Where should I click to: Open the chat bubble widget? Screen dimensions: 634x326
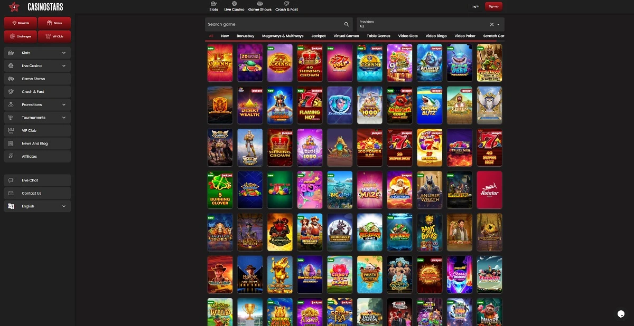(621, 314)
